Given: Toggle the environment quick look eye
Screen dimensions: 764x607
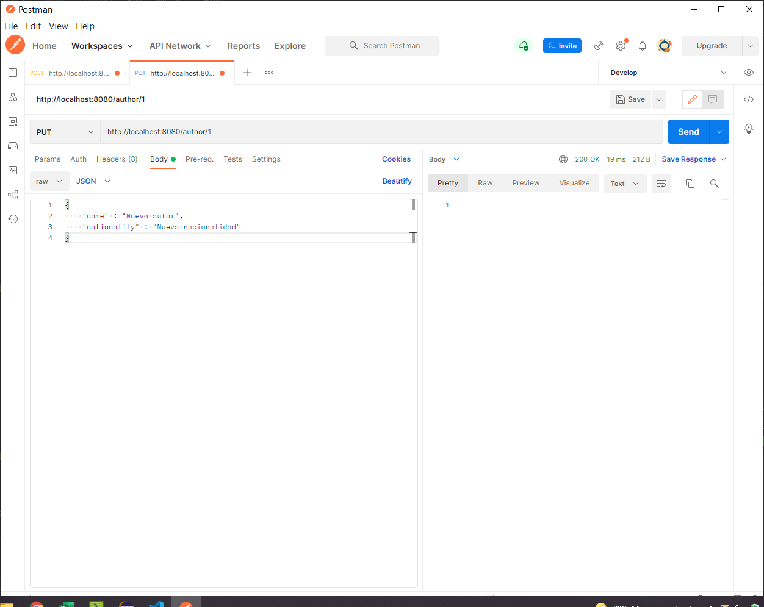Looking at the screenshot, I should click(x=749, y=73).
